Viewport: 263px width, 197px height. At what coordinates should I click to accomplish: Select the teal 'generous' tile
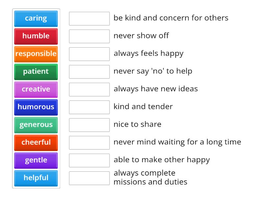coord(36,125)
